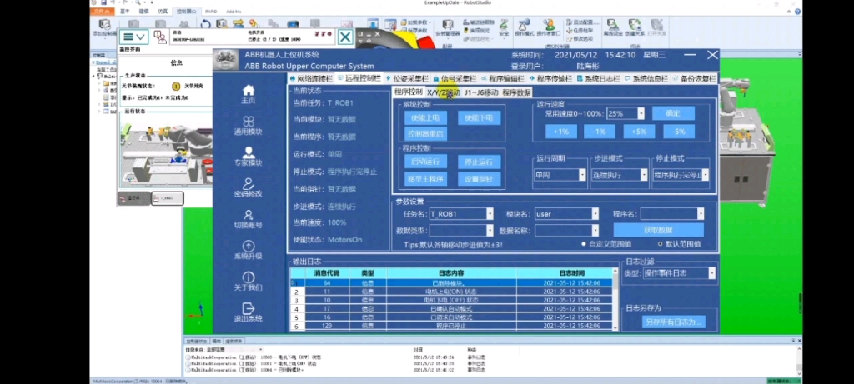Switch to 系统日志栏 tab
854x384 pixels.
(x=599, y=79)
